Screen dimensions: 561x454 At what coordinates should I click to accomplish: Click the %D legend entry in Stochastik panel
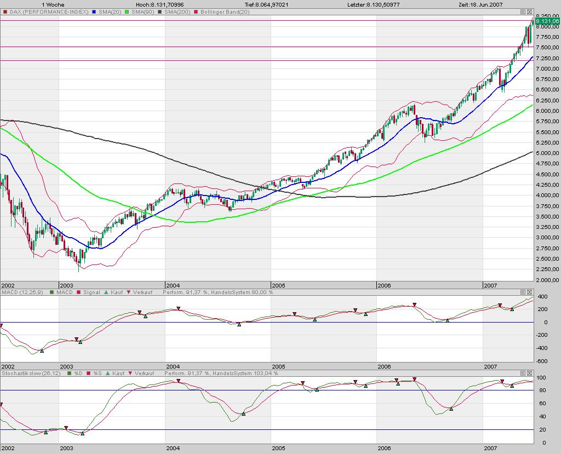pos(75,373)
